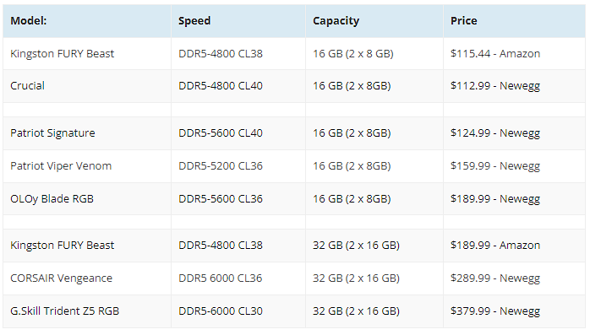Open the $124.99 Newegg price link
The image size is (590, 335).
click(x=495, y=133)
